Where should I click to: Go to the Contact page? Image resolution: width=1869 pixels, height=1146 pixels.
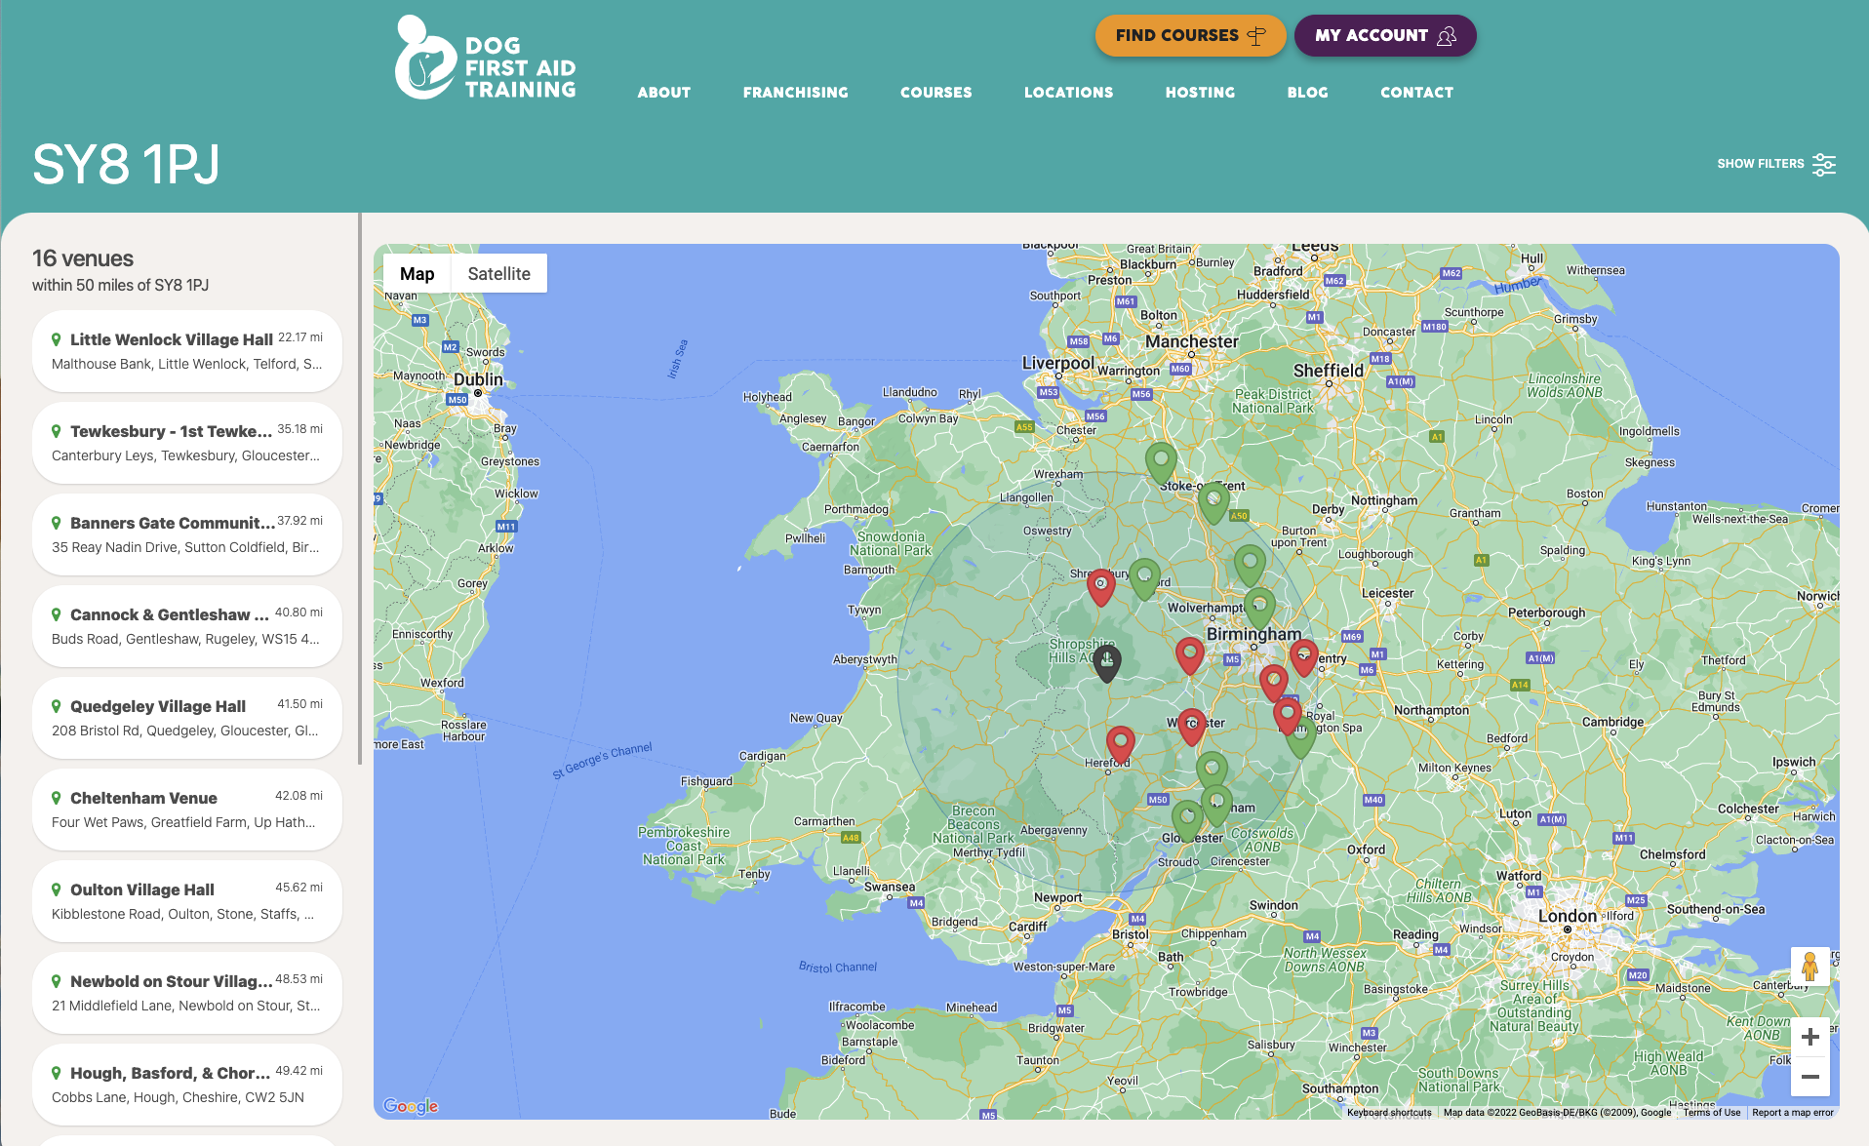1417,93
